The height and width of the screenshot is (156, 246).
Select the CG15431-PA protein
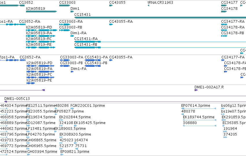[x=96, y=57]
